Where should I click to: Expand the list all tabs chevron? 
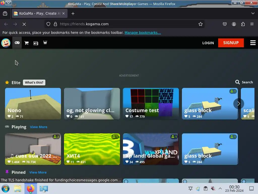point(253,13)
